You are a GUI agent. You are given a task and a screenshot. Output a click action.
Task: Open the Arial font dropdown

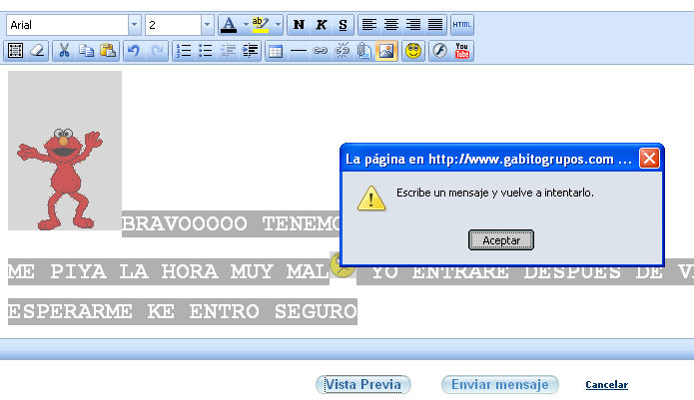point(134,24)
